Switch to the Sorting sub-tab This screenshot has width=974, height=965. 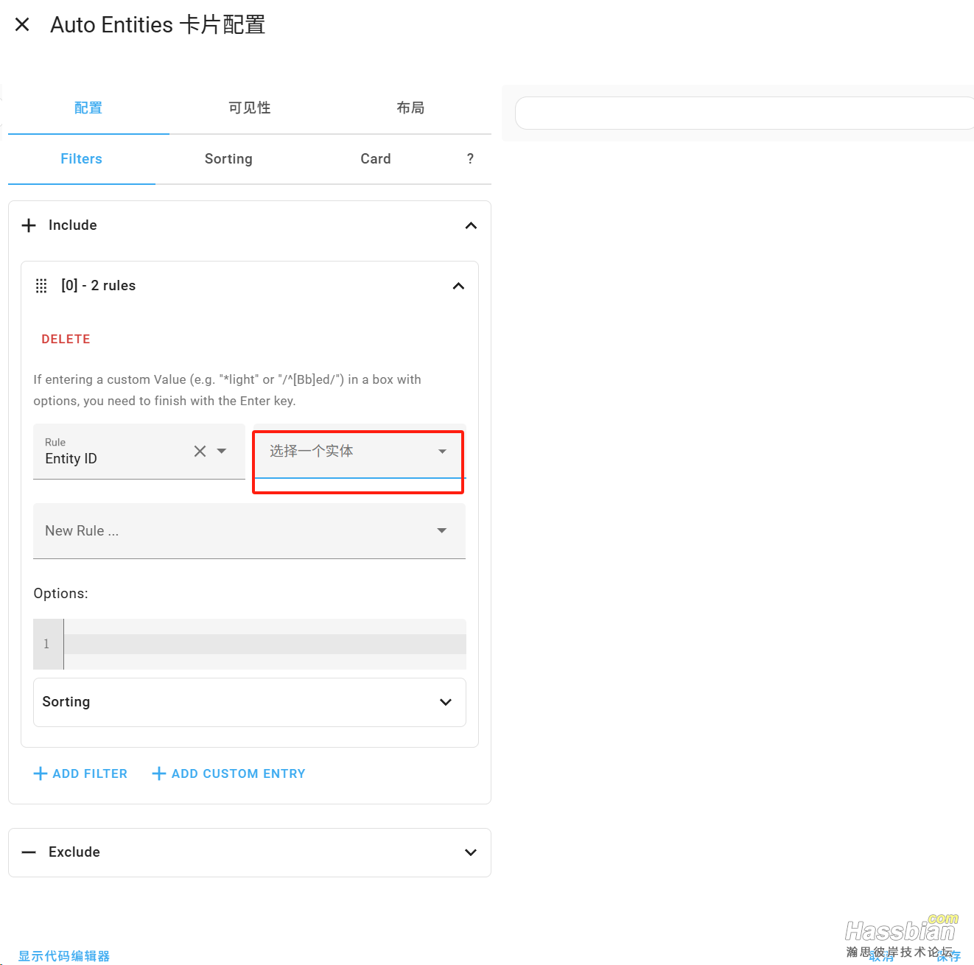point(228,159)
